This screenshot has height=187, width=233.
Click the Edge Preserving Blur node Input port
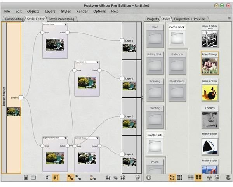[42, 146]
